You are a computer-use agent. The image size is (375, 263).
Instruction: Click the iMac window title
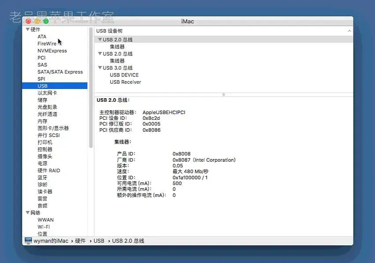(x=187, y=21)
